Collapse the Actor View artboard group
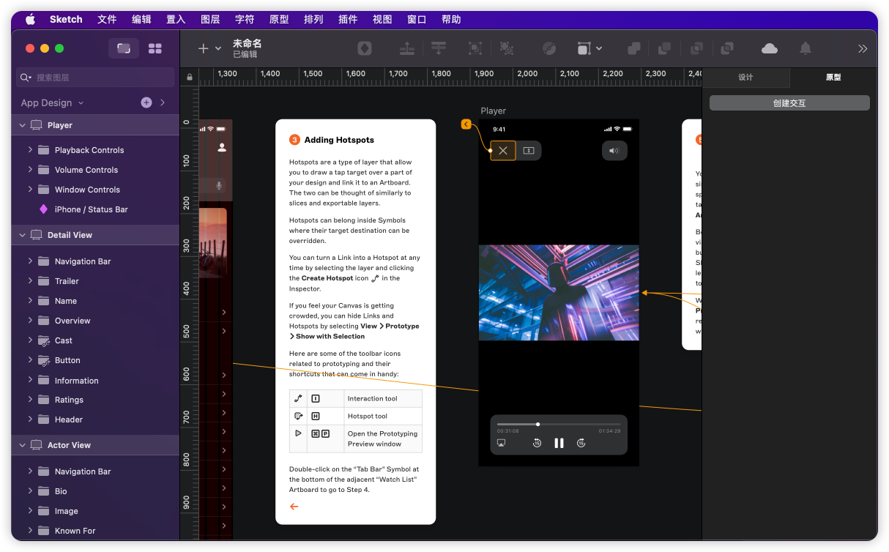 [21, 445]
